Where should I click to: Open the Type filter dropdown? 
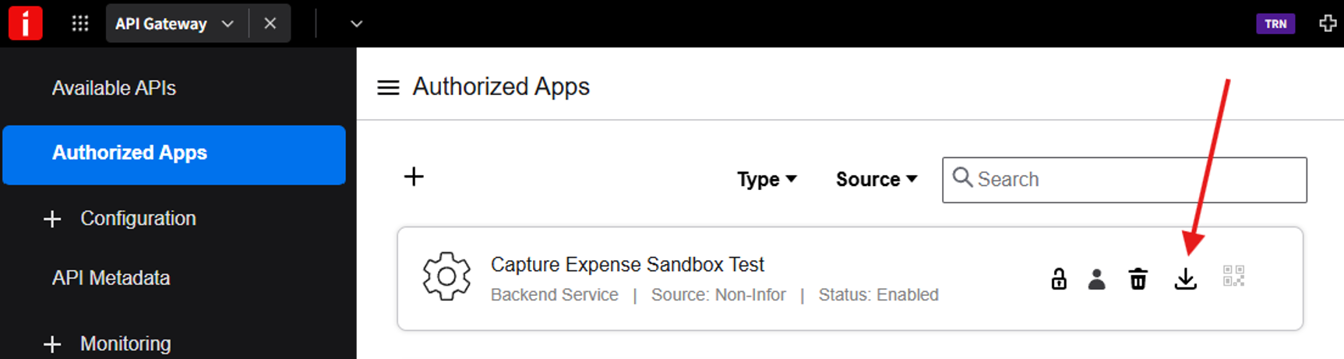[x=767, y=179]
